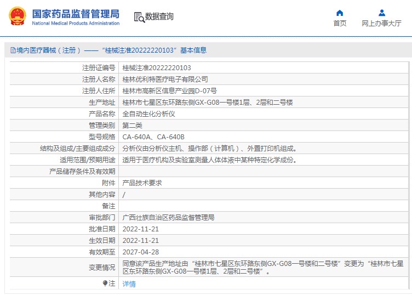Select 生效日期 value 2022-11-21
Image resolution: width=412 pixels, height=295 pixels.
(141, 241)
